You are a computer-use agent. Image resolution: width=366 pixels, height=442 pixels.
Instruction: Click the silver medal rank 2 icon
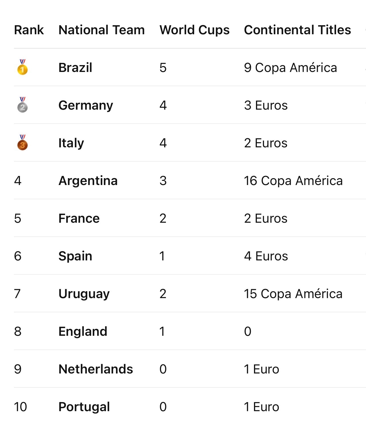(23, 105)
